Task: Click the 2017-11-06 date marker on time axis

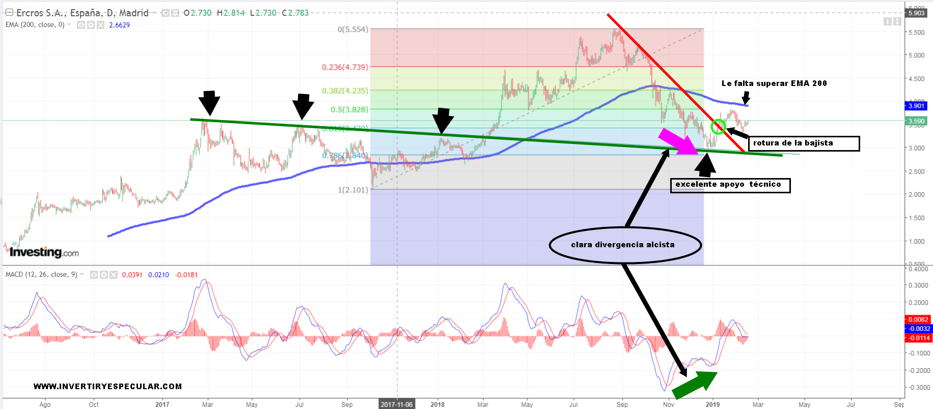Action: (397, 404)
